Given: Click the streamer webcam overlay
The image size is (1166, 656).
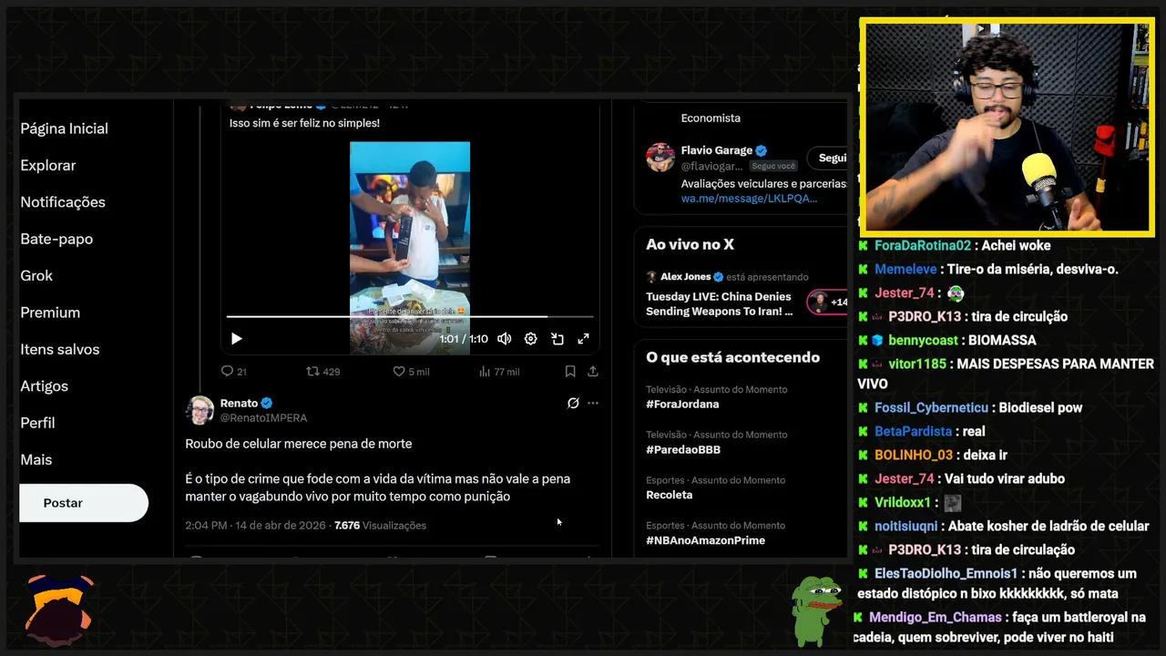Looking at the screenshot, I should (1007, 128).
